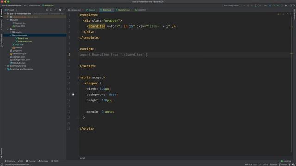Select App.vue in the project tree
296x166 pixels.
pyautogui.click(x=19, y=45)
